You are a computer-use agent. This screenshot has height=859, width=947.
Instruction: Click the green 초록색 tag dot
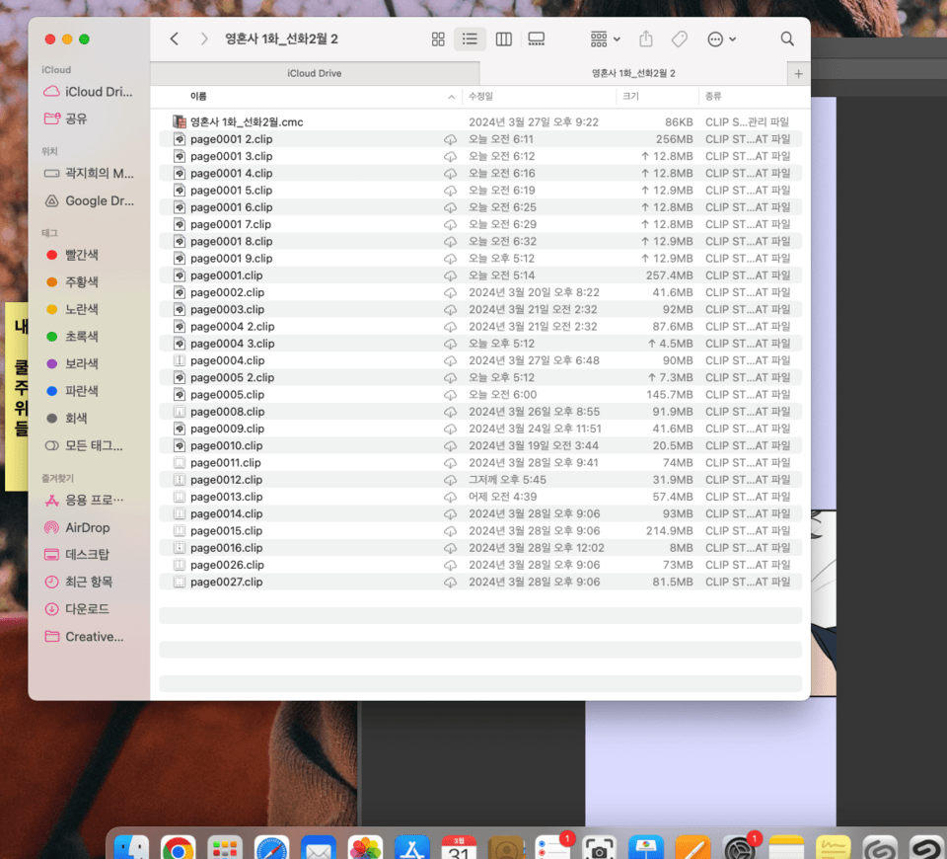click(x=52, y=337)
